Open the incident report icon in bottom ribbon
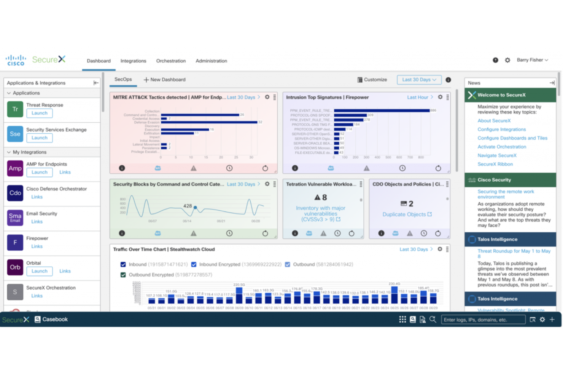Screen dimensions: 563x376 click(423, 320)
